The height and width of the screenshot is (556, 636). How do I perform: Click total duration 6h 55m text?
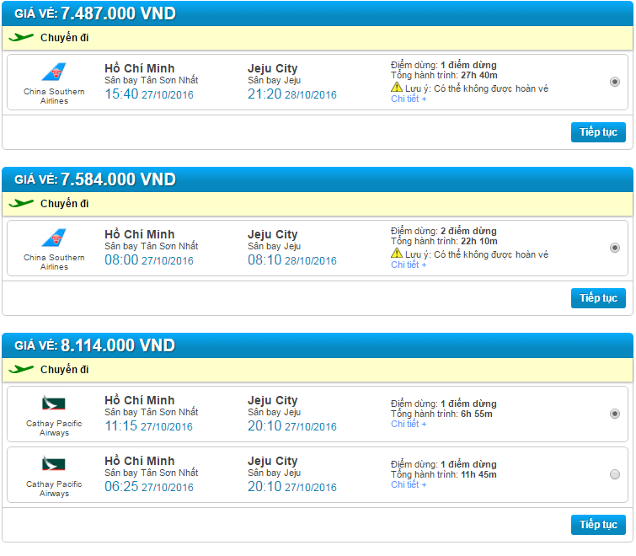coord(477,414)
